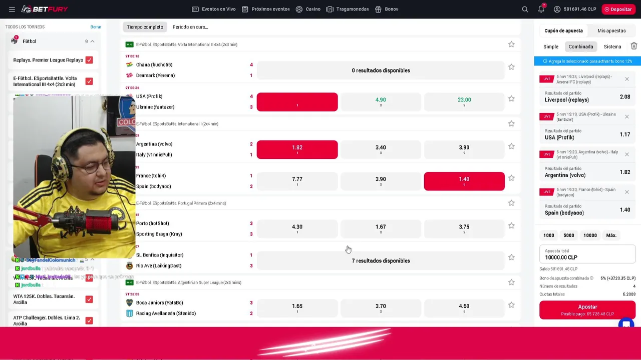Toggle selected USA (Profik) win odds

297,102
